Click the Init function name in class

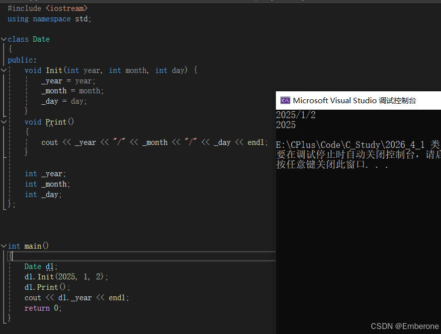tap(54, 70)
